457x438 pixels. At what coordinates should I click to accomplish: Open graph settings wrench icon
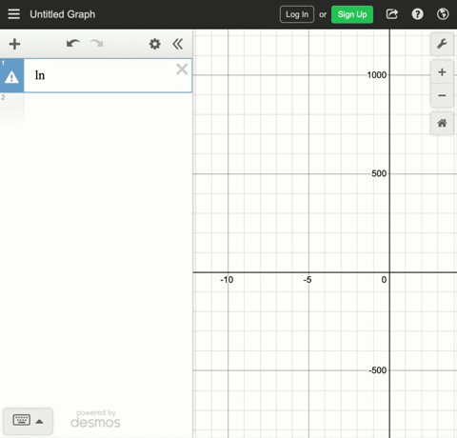tap(442, 44)
